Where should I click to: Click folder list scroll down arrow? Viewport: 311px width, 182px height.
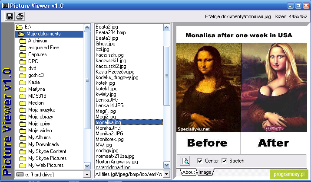coord(87,166)
